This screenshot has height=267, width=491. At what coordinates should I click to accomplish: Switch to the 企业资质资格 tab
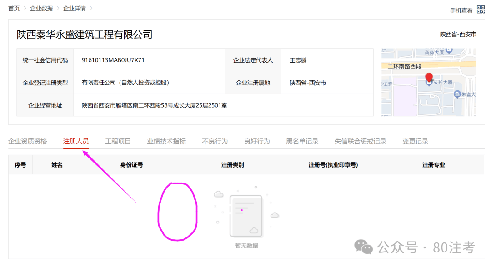tap(28, 141)
